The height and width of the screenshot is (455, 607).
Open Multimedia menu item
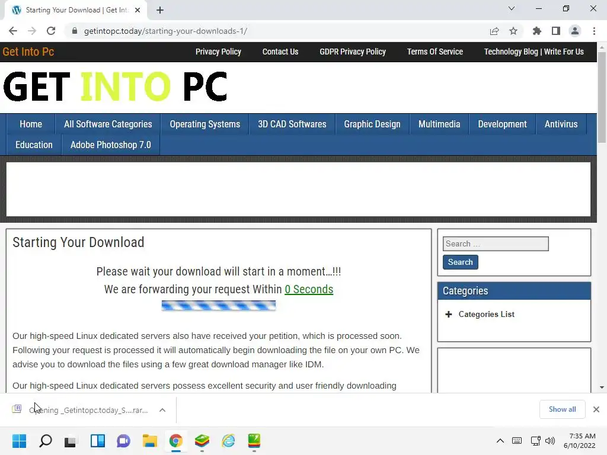tap(439, 124)
